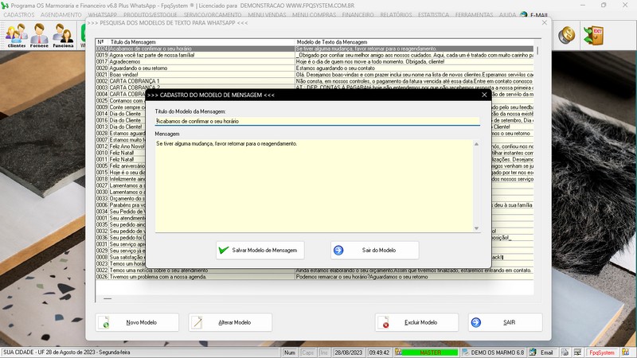The width and height of the screenshot is (637, 358).
Task: Click the monitor icon in the status bar
Action: (577, 352)
